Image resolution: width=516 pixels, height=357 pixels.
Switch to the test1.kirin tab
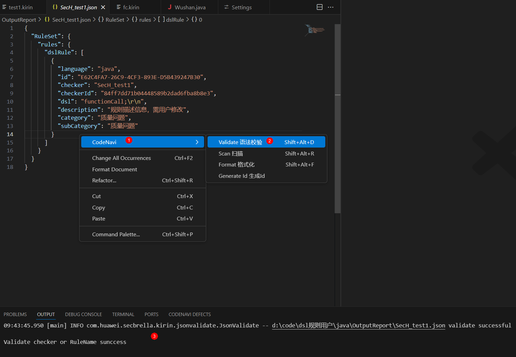tap(21, 7)
